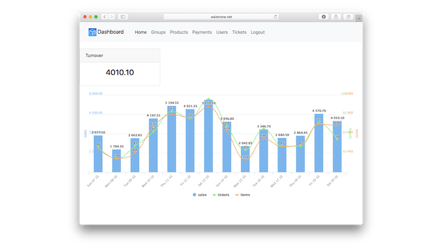Image resolution: width=440 pixels, height=247 pixels.
Task: Click Safari's forward arrow button
Action: click(112, 17)
